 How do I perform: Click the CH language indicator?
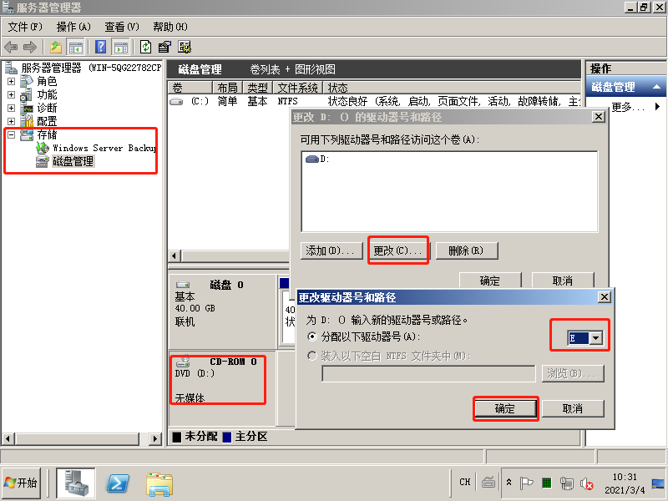465,482
